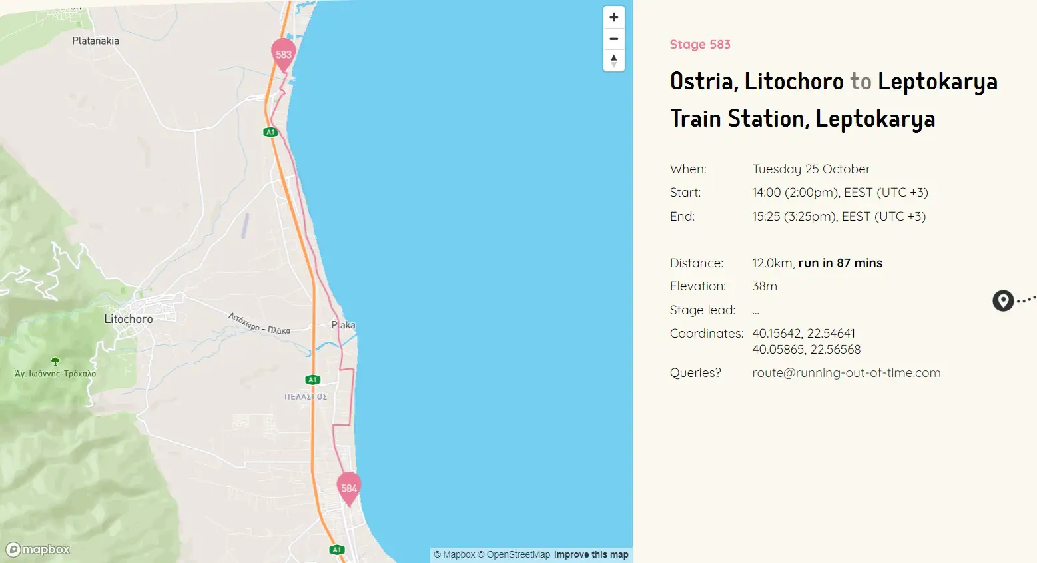Click the route@running-out-of-time.com email address
The height and width of the screenshot is (563, 1037).
tap(846, 373)
